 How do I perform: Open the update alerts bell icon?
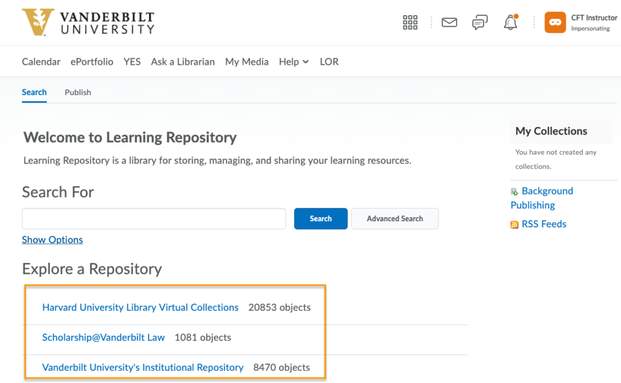click(x=511, y=23)
